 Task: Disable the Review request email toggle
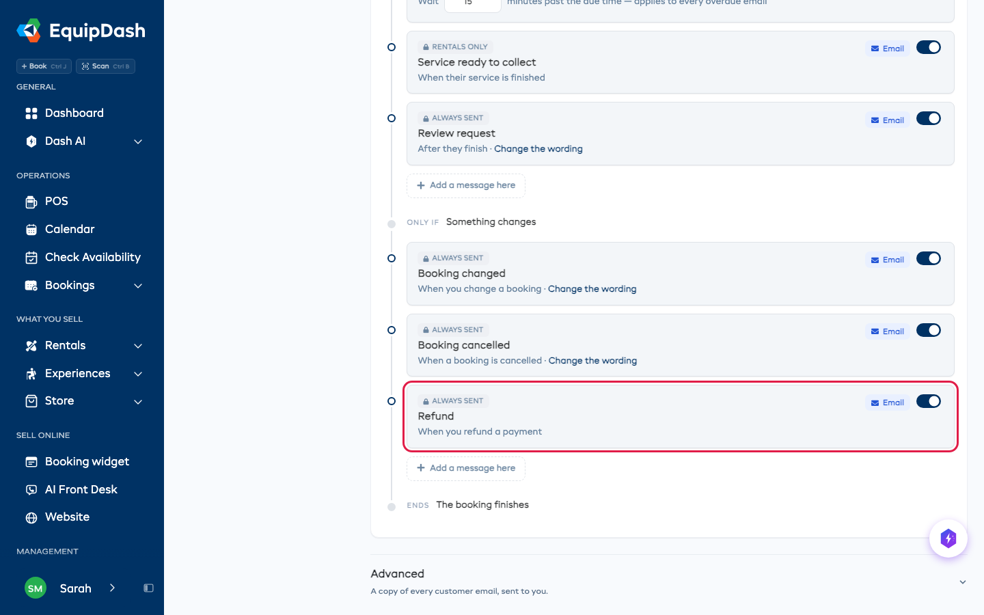[x=929, y=119]
